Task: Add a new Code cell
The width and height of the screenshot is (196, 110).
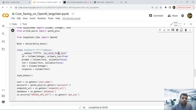Action: tap(13, 24)
